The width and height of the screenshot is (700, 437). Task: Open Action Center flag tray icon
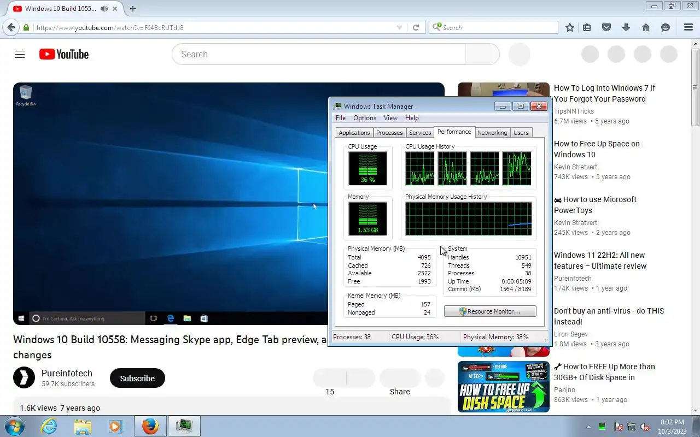[619, 427]
